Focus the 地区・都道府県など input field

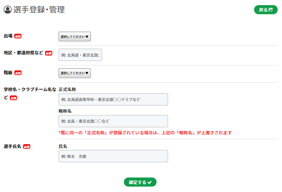(x=80, y=55)
